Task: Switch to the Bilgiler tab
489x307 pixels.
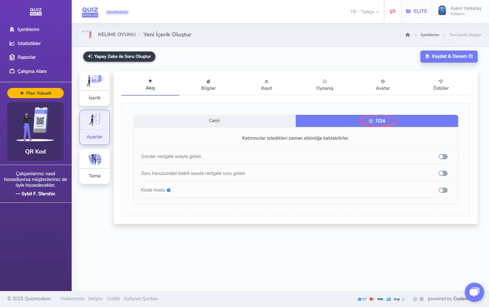Action: [x=208, y=85]
